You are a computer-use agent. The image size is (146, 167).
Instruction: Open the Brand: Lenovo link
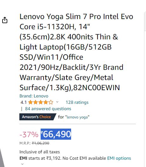click(x=34, y=96)
